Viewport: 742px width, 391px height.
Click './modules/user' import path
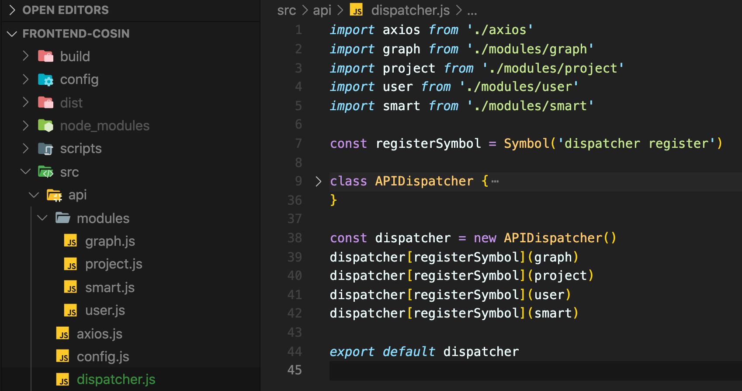coord(519,87)
